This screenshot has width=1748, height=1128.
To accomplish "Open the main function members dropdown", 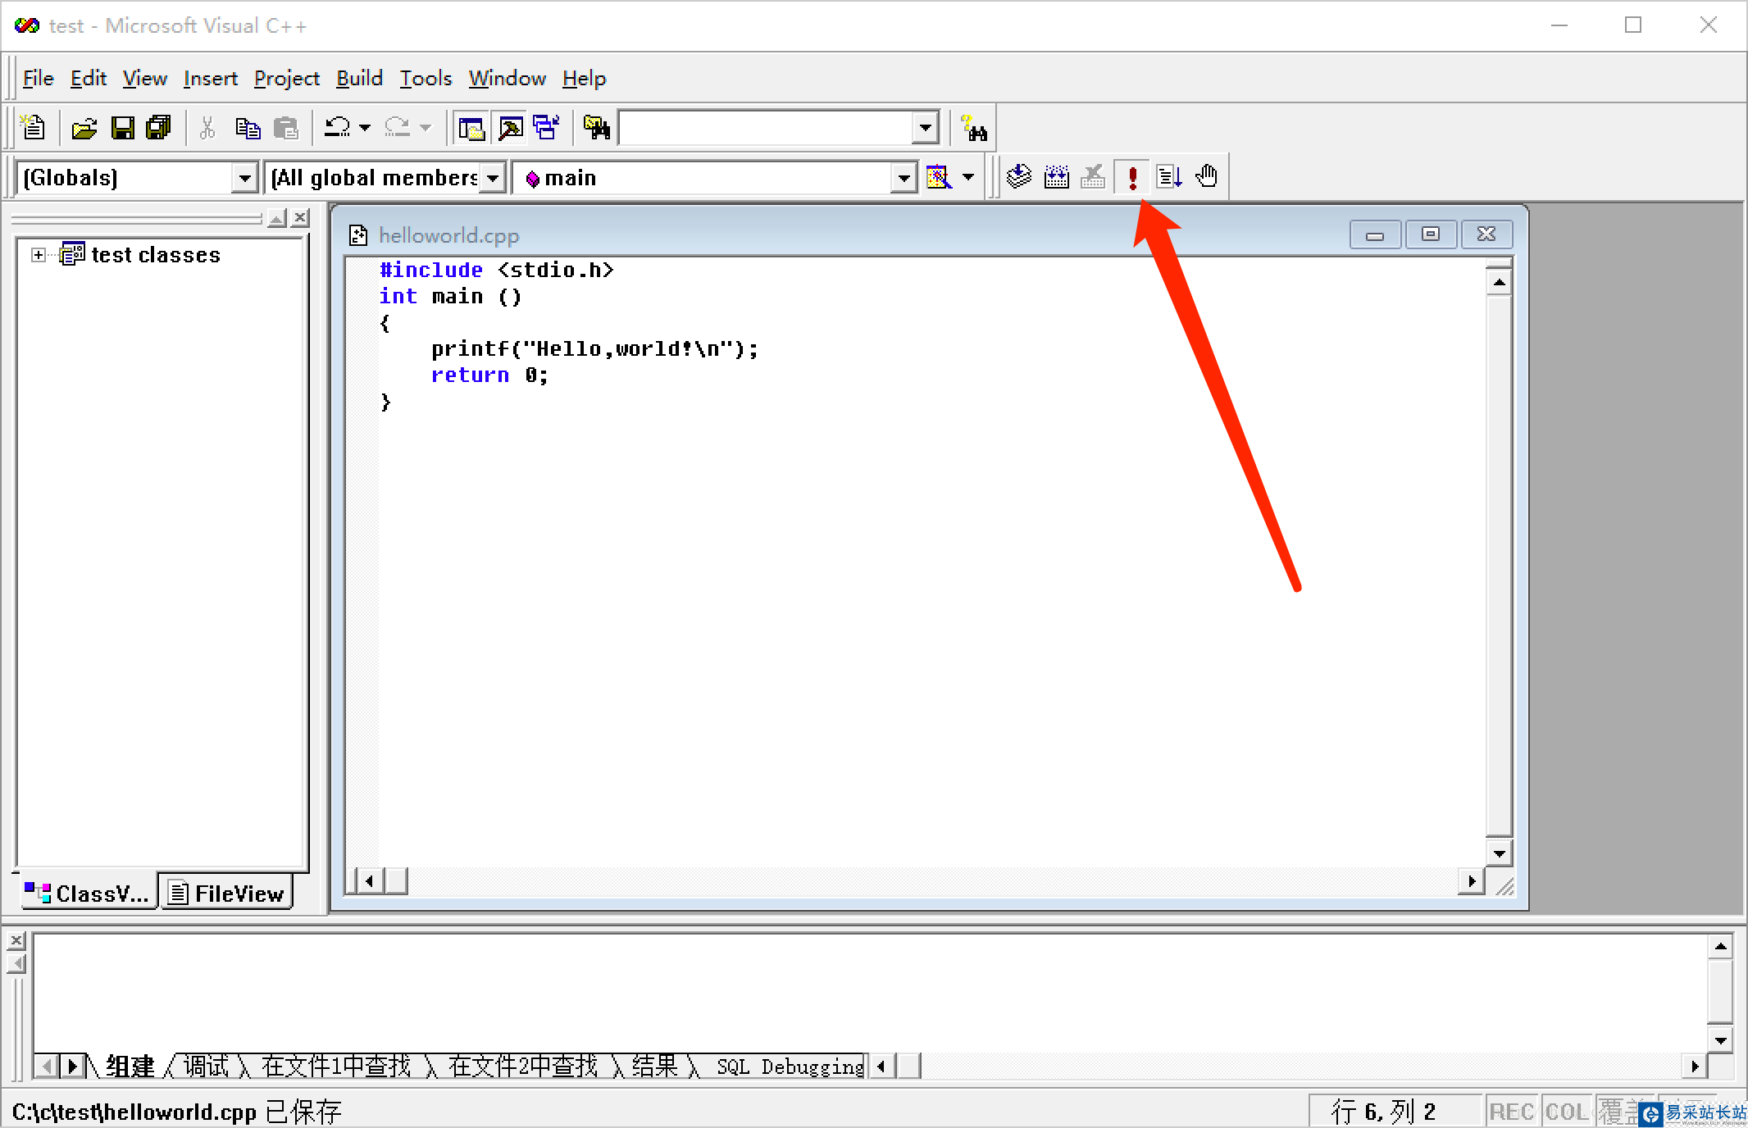I will click(x=903, y=178).
